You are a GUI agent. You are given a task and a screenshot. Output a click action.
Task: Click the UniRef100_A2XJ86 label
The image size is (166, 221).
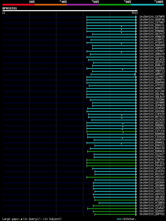(152, 91)
